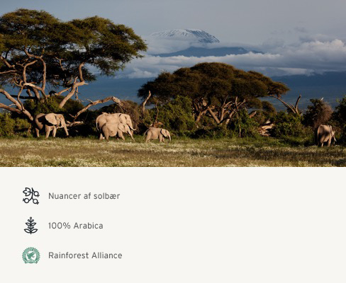This screenshot has width=346, height=283.
Task: Click the large adult elephant in the middle
Action: pos(115,126)
